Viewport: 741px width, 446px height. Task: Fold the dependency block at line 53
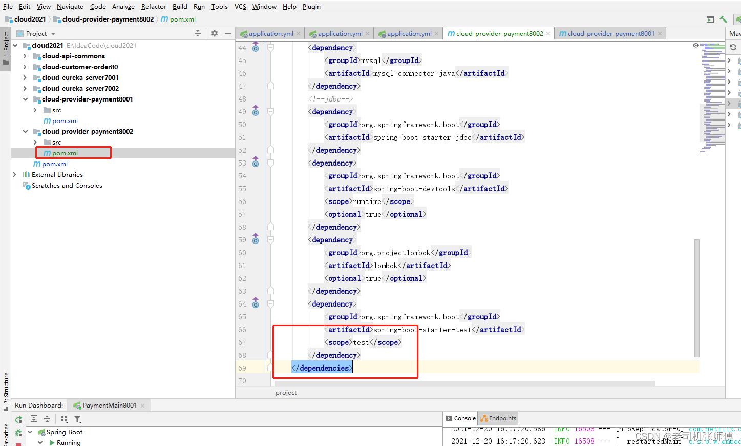(x=271, y=163)
